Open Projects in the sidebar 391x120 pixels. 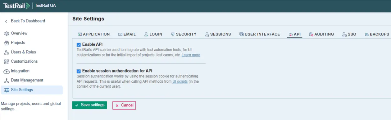click(18, 43)
